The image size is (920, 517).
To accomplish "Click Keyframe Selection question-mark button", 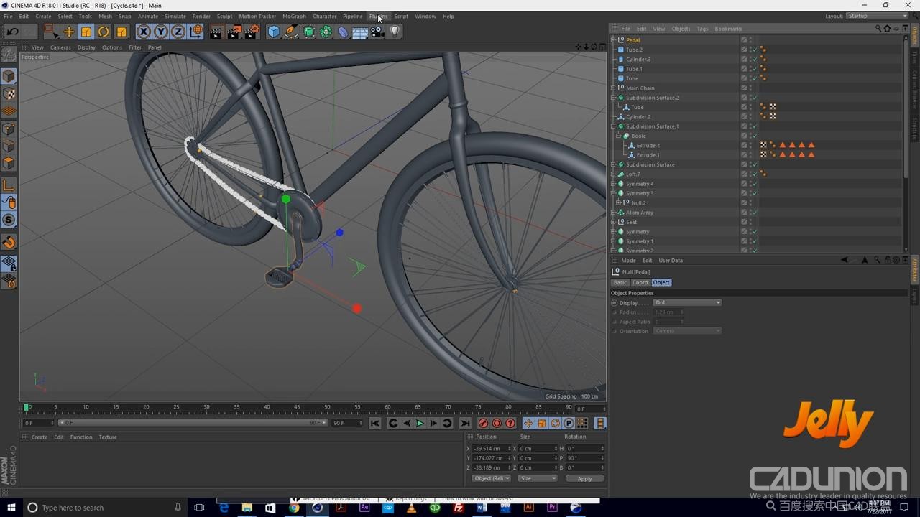I will (x=510, y=424).
